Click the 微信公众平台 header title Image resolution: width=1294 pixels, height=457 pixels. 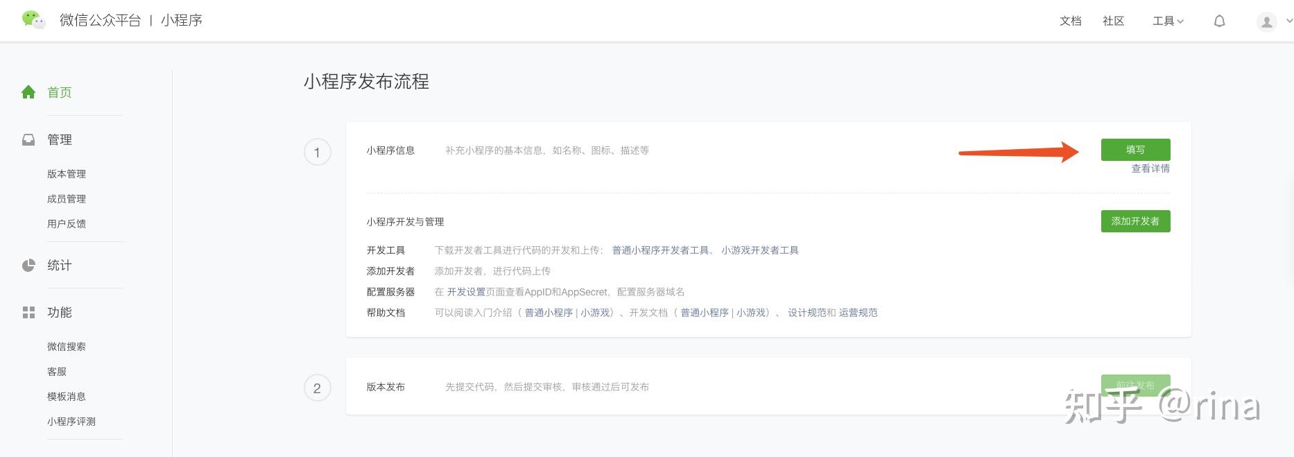coord(101,20)
